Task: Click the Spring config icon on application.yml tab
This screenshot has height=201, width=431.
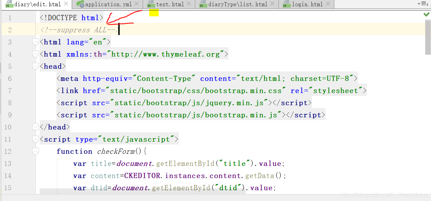Action: [80, 5]
